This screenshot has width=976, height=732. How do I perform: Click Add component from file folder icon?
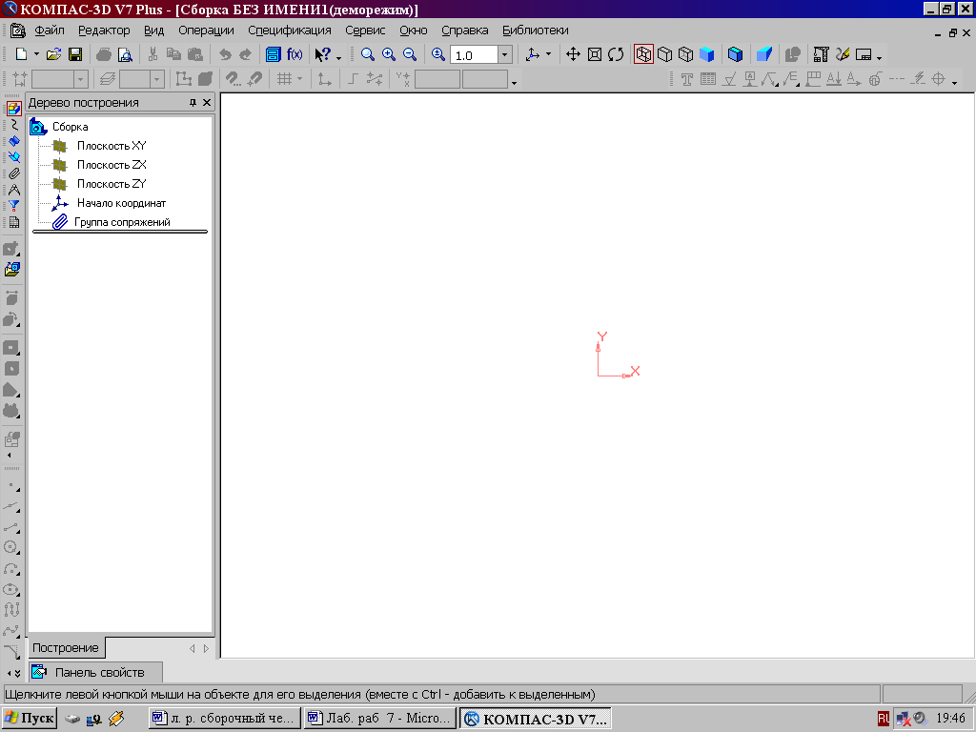pos(12,270)
